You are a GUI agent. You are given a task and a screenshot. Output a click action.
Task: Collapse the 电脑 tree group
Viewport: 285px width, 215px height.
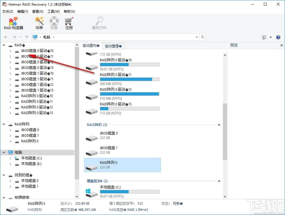pos(4,152)
